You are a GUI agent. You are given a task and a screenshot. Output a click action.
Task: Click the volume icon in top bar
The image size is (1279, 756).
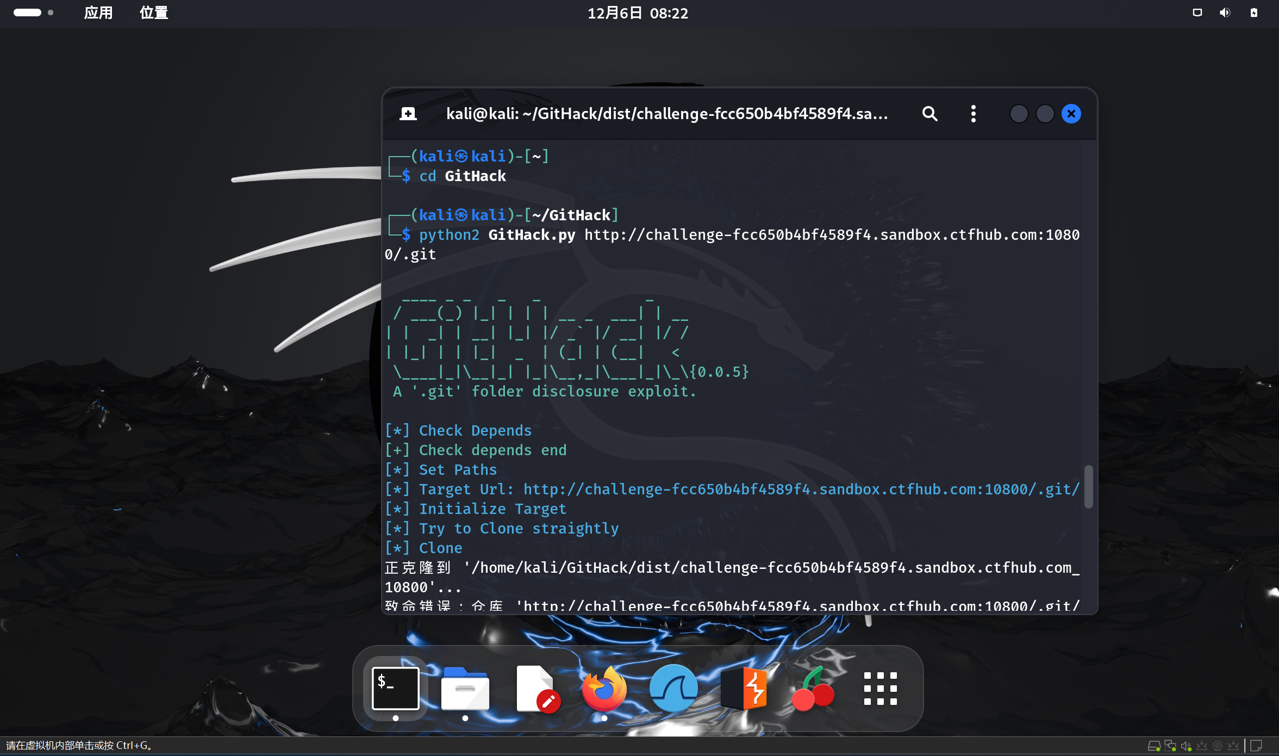pos(1225,13)
